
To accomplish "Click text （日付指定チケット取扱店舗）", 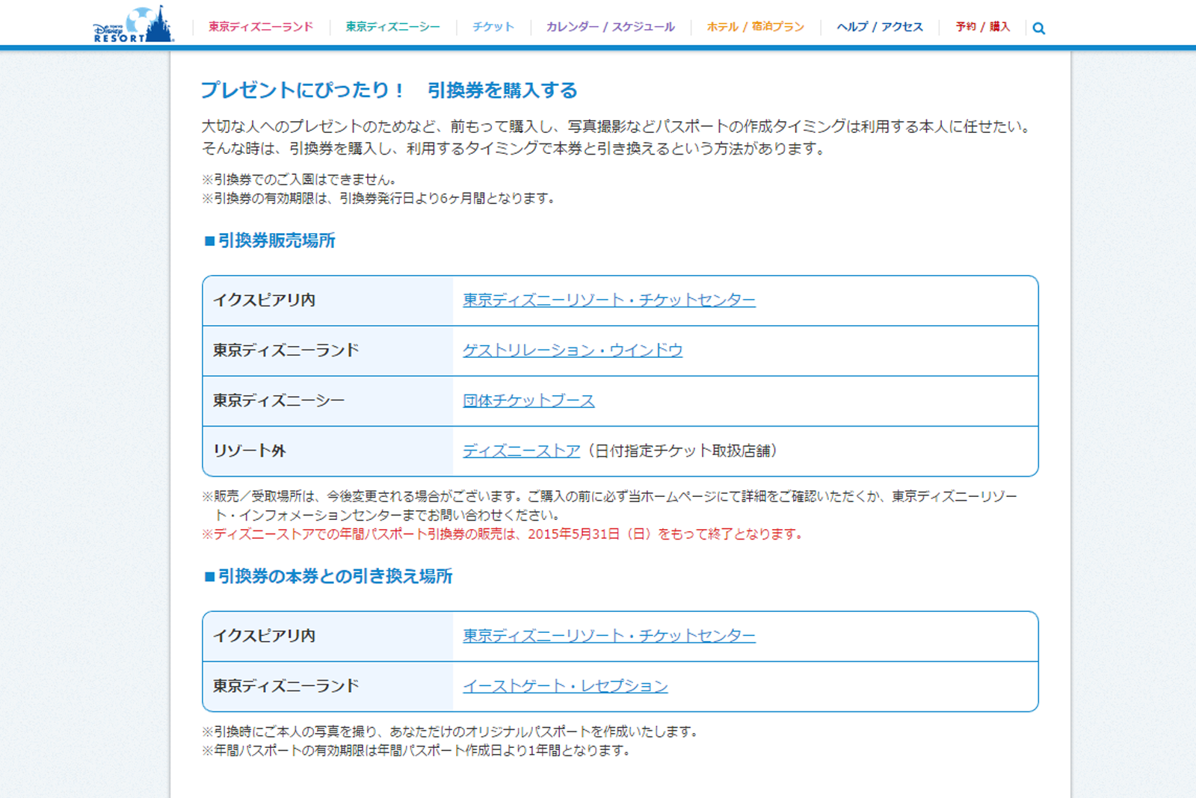I will click(x=682, y=451).
